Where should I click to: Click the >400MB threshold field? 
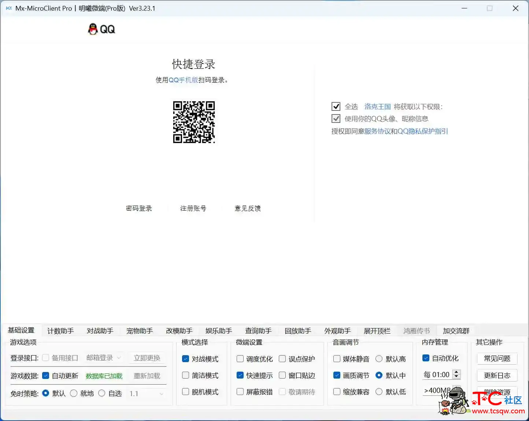point(437,391)
